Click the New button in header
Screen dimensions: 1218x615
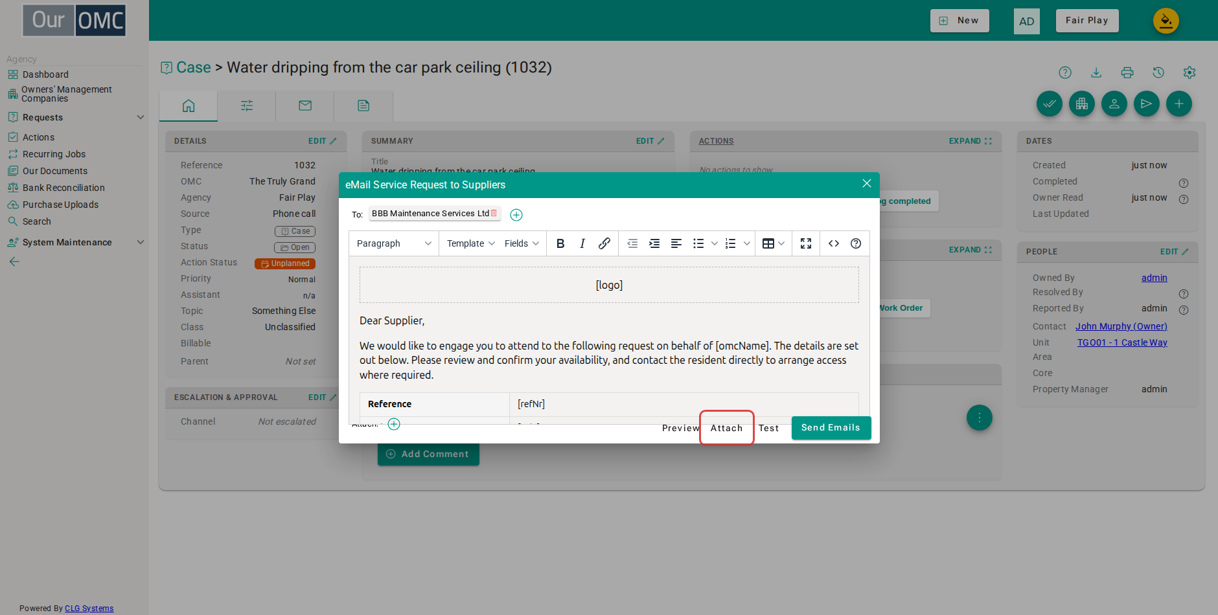(959, 21)
